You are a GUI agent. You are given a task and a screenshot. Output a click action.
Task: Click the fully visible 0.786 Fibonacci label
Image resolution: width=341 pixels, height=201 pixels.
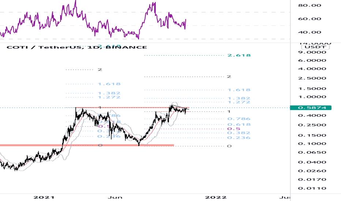point(239,119)
